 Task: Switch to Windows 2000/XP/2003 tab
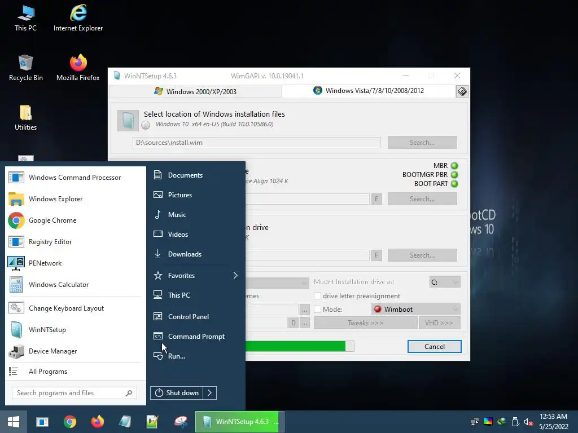point(195,91)
